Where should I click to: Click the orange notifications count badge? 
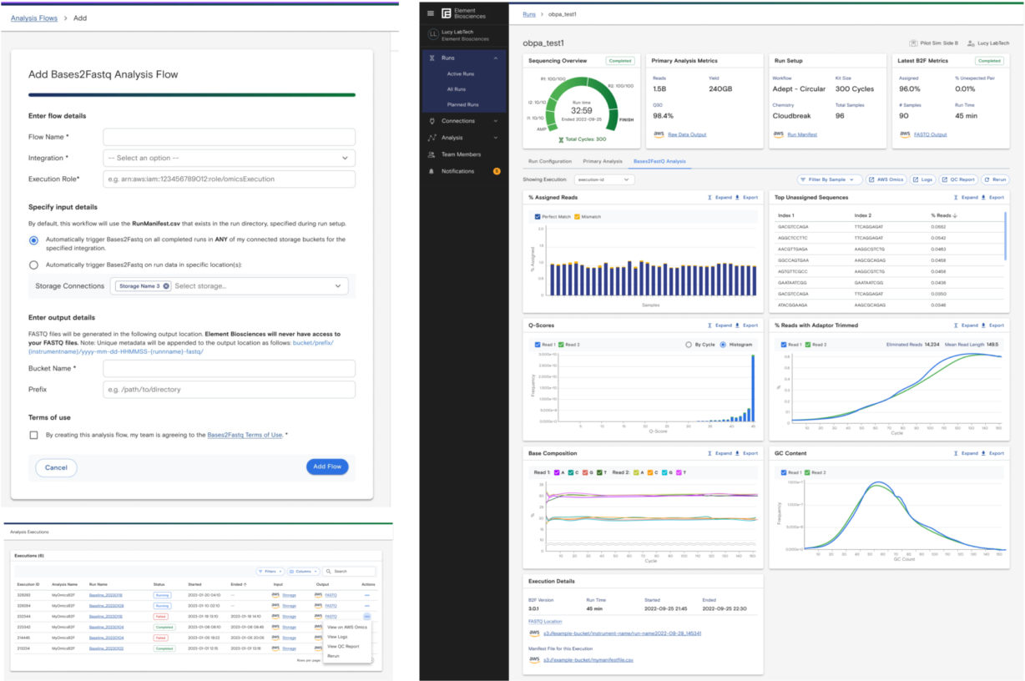(x=497, y=171)
